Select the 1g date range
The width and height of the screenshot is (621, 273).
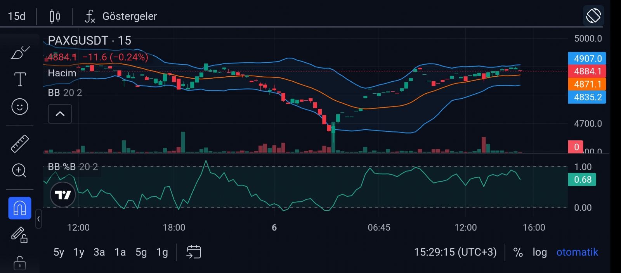[x=162, y=252]
